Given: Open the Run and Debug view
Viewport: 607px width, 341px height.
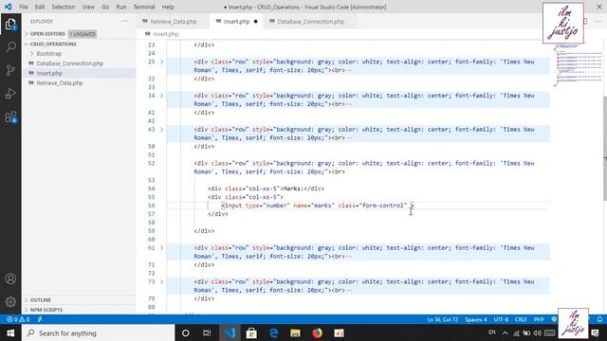Looking at the screenshot, I should (10, 93).
